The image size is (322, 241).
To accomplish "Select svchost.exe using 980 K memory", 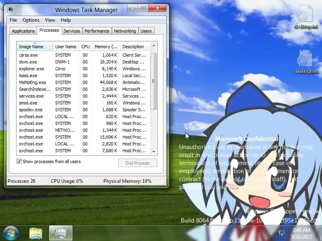I will click(x=83, y=123).
